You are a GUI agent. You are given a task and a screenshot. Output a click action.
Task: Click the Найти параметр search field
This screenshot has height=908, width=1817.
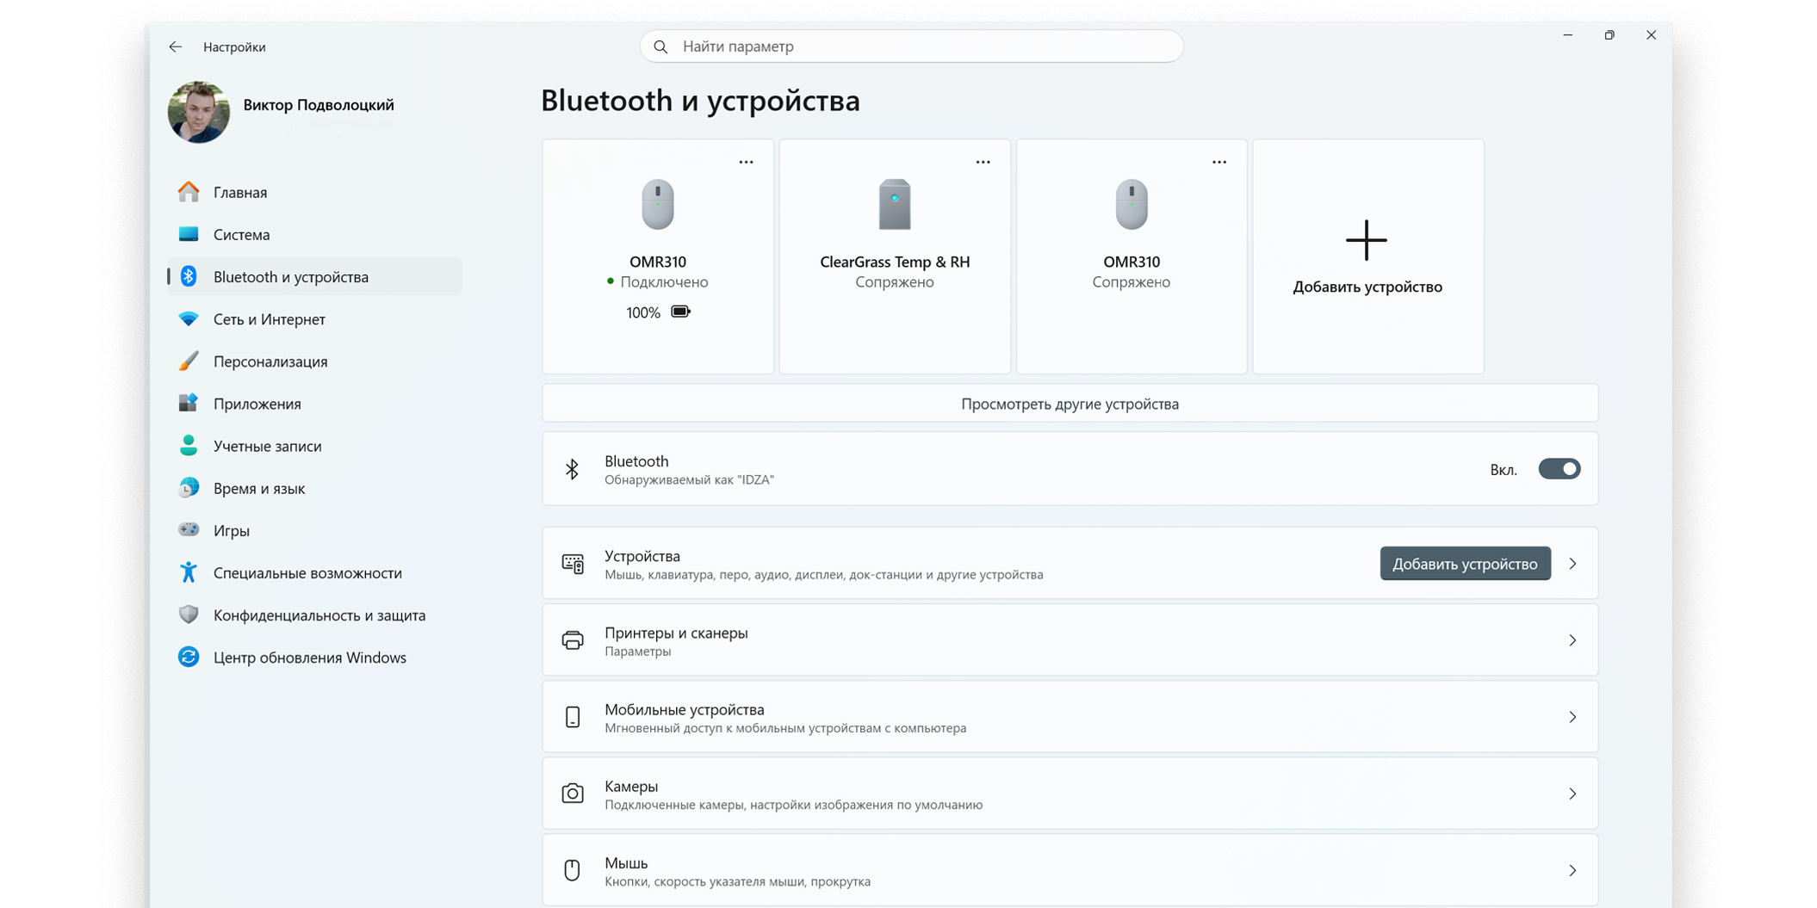point(911,46)
